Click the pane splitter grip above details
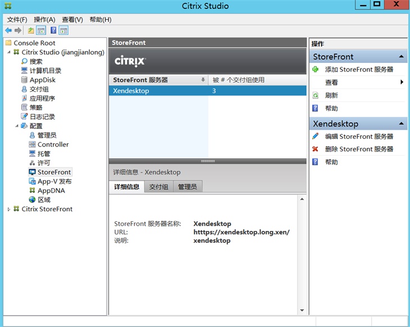This screenshot has width=410, height=327. pyautogui.click(x=208, y=161)
